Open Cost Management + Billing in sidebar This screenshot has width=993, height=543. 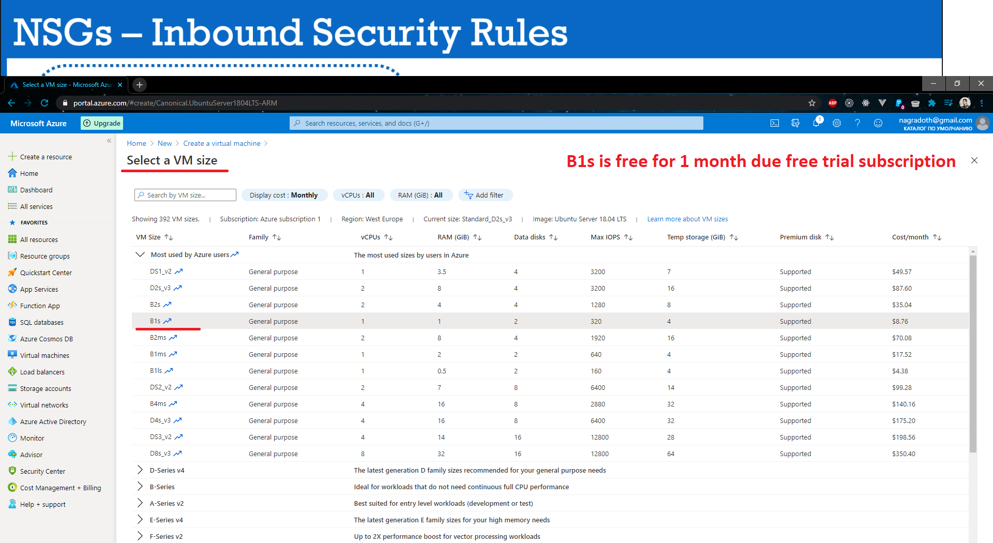coord(60,488)
